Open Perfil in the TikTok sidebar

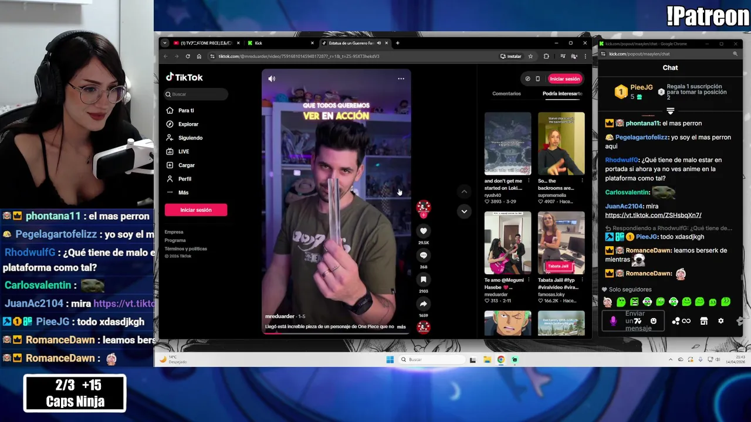tap(179, 179)
